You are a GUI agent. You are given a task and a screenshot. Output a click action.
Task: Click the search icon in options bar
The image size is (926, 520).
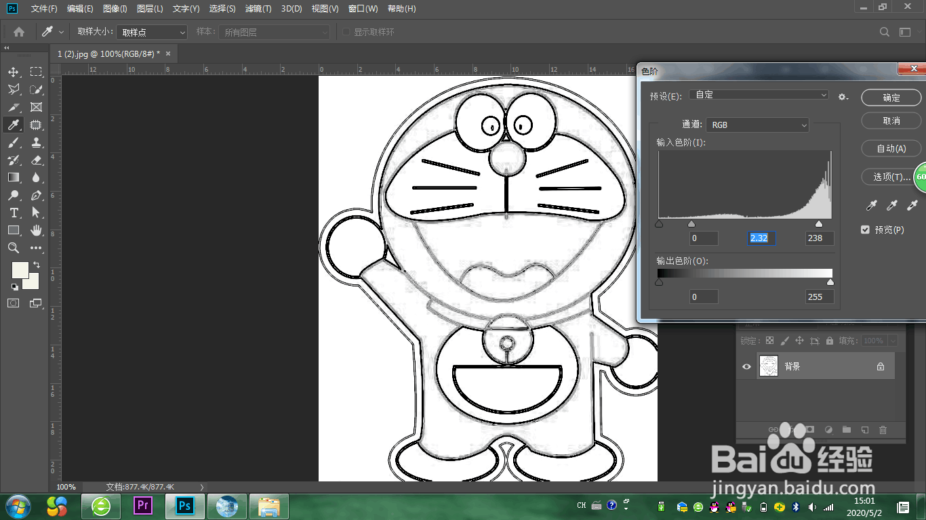tap(884, 32)
